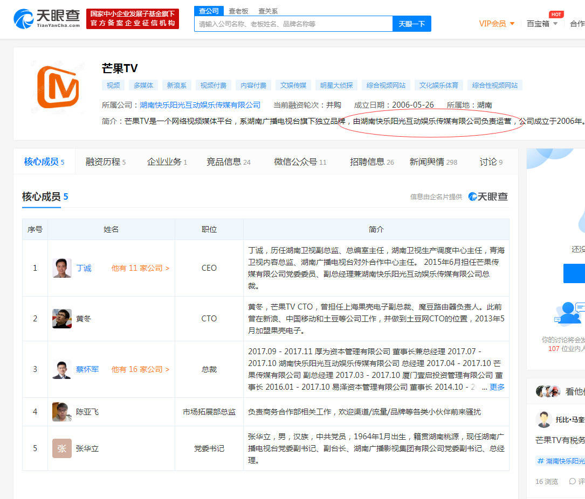Expand the 百宝箱 dropdown menu
Screen dimensions: 585x499
pyautogui.click(x=542, y=24)
